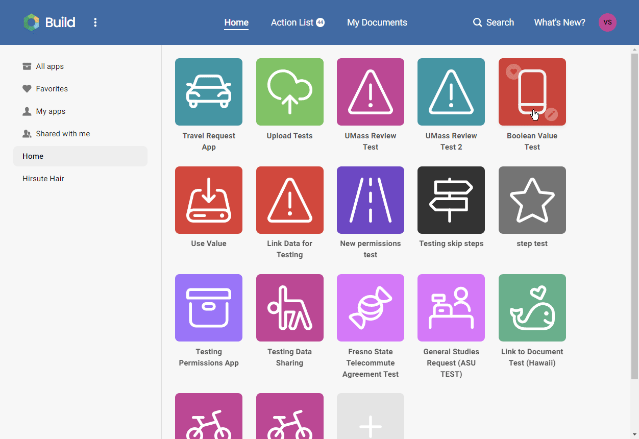Open the VS user avatar menu

click(x=607, y=22)
